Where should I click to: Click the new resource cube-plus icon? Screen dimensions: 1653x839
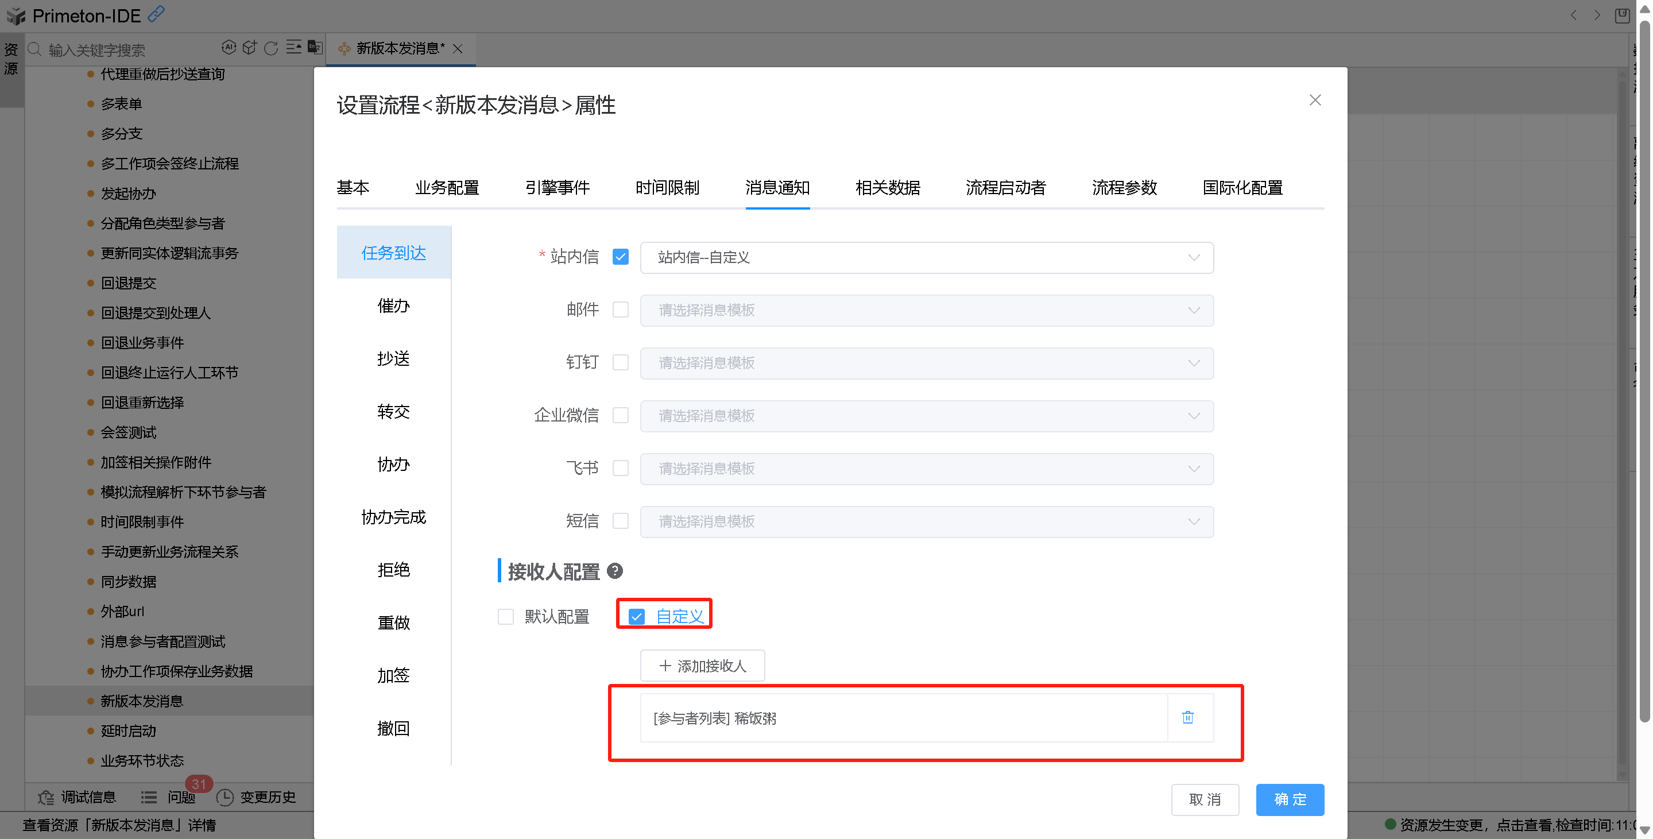(x=250, y=48)
